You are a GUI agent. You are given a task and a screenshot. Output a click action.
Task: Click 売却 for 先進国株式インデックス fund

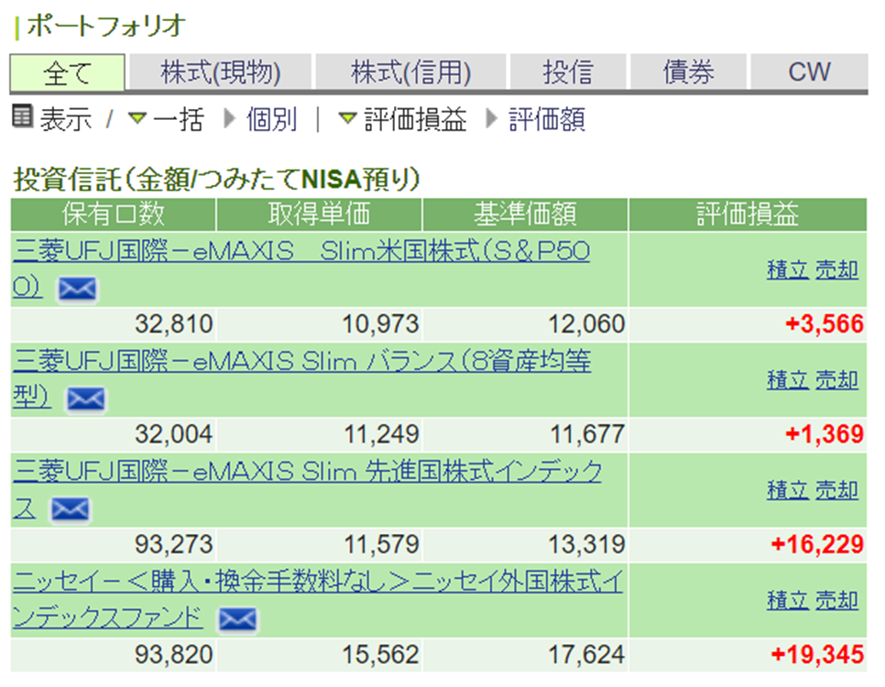[837, 491]
